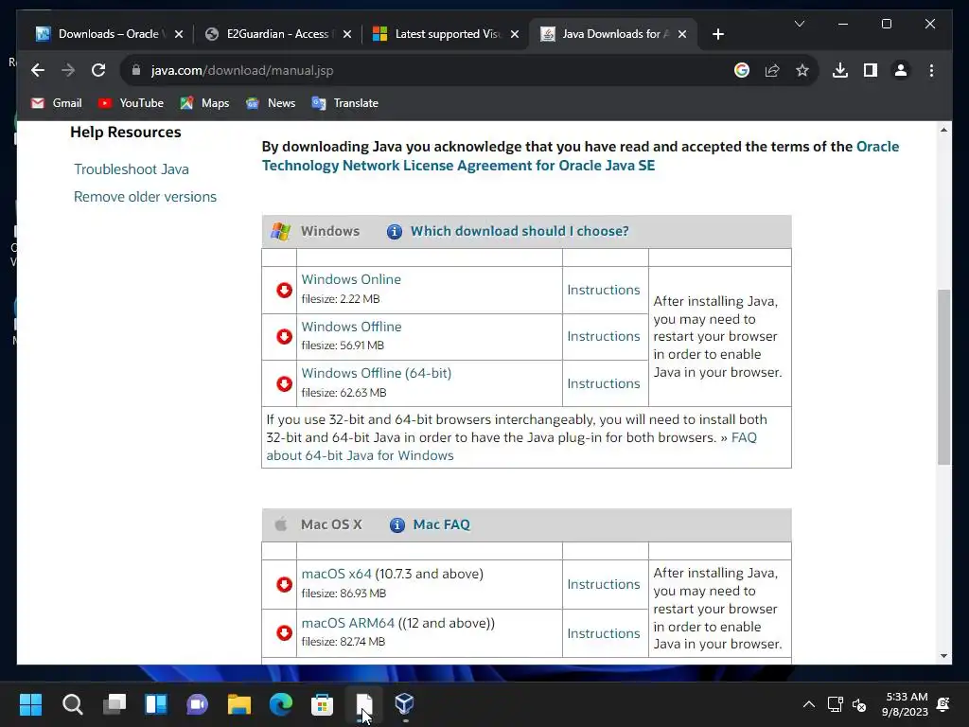Click the macOS ARM64 download link
This screenshot has width=969, height=727.
[x=348, y=623]
